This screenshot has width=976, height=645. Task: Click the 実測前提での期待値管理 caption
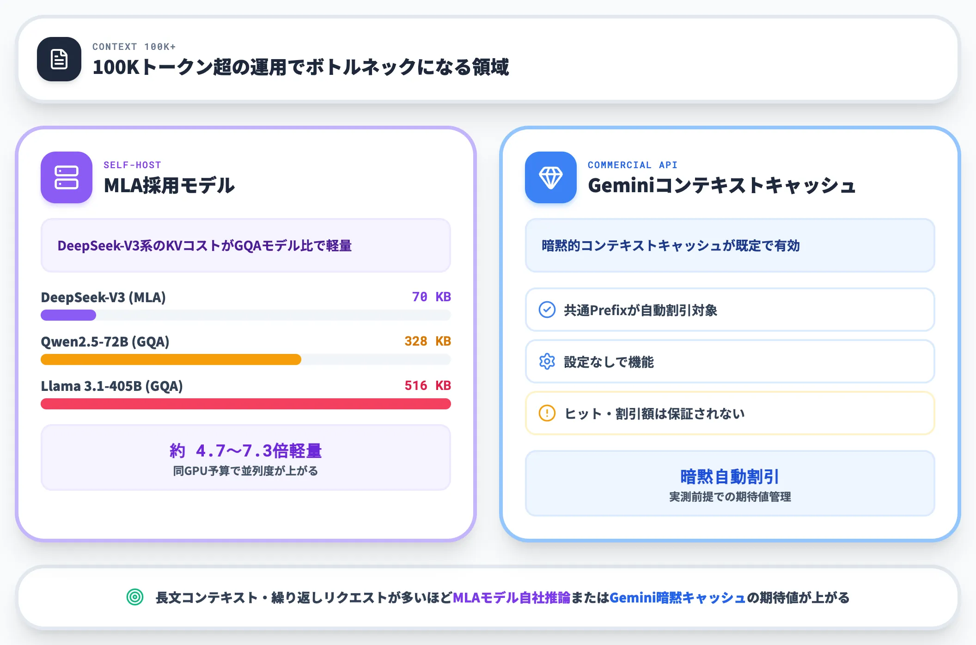pyautogui.click(x=730, y=497)
